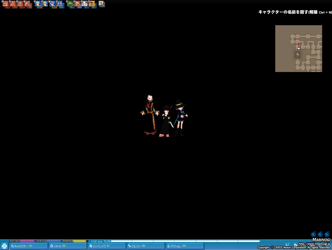Viewport: 332px width, 250px height.
Task: Switch hotkey set with the numbered page icon
Action: coord(102,4)
